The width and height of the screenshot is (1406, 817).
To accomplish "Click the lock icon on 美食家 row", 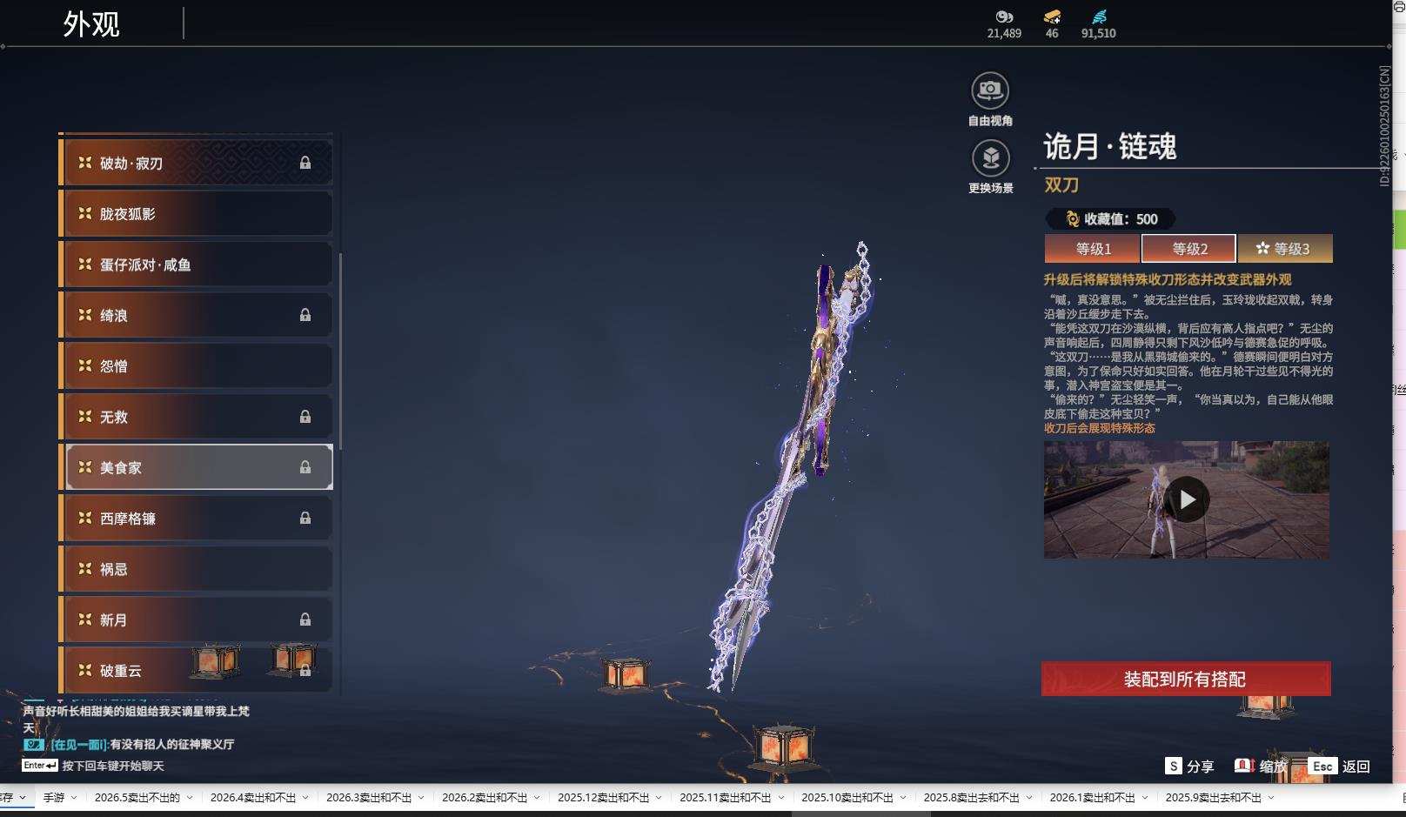I will (305, 467).
